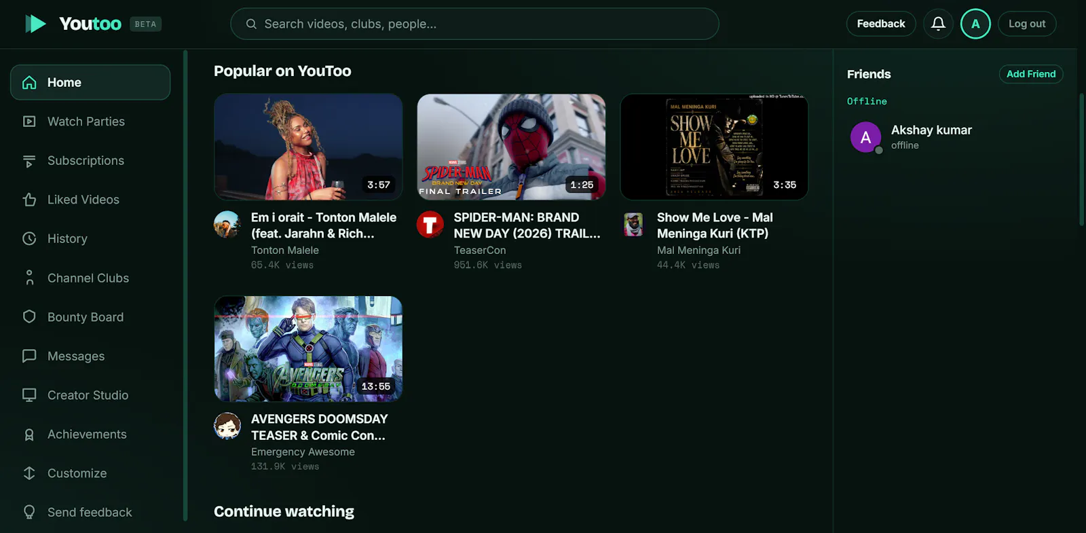
Task: Click Emergency Awesome channel name
Action: (303, 452)
